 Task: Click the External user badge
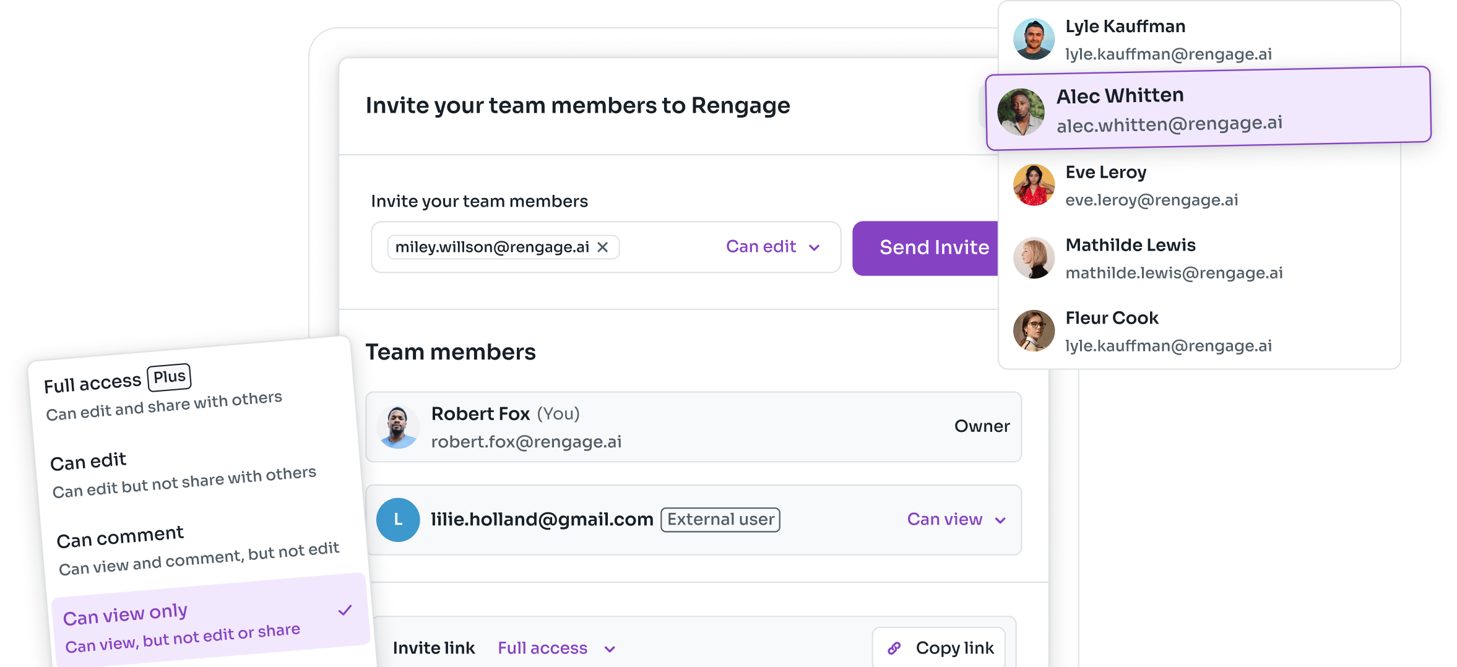pos(720,520)
